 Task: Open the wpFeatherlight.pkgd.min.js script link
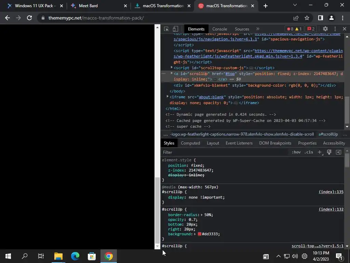pos(258,53)
